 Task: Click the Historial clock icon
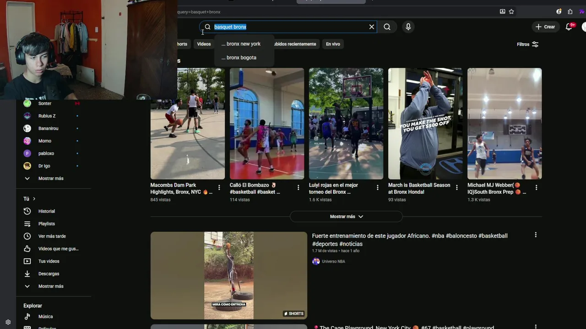click(27, 211)
